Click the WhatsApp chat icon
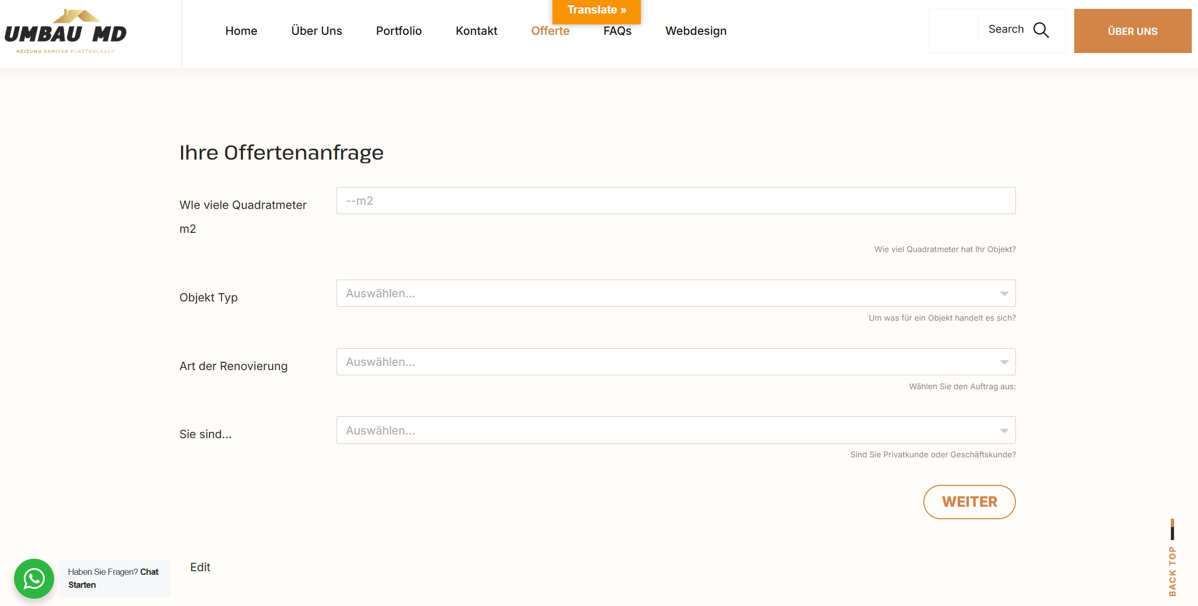 point(34,578)
